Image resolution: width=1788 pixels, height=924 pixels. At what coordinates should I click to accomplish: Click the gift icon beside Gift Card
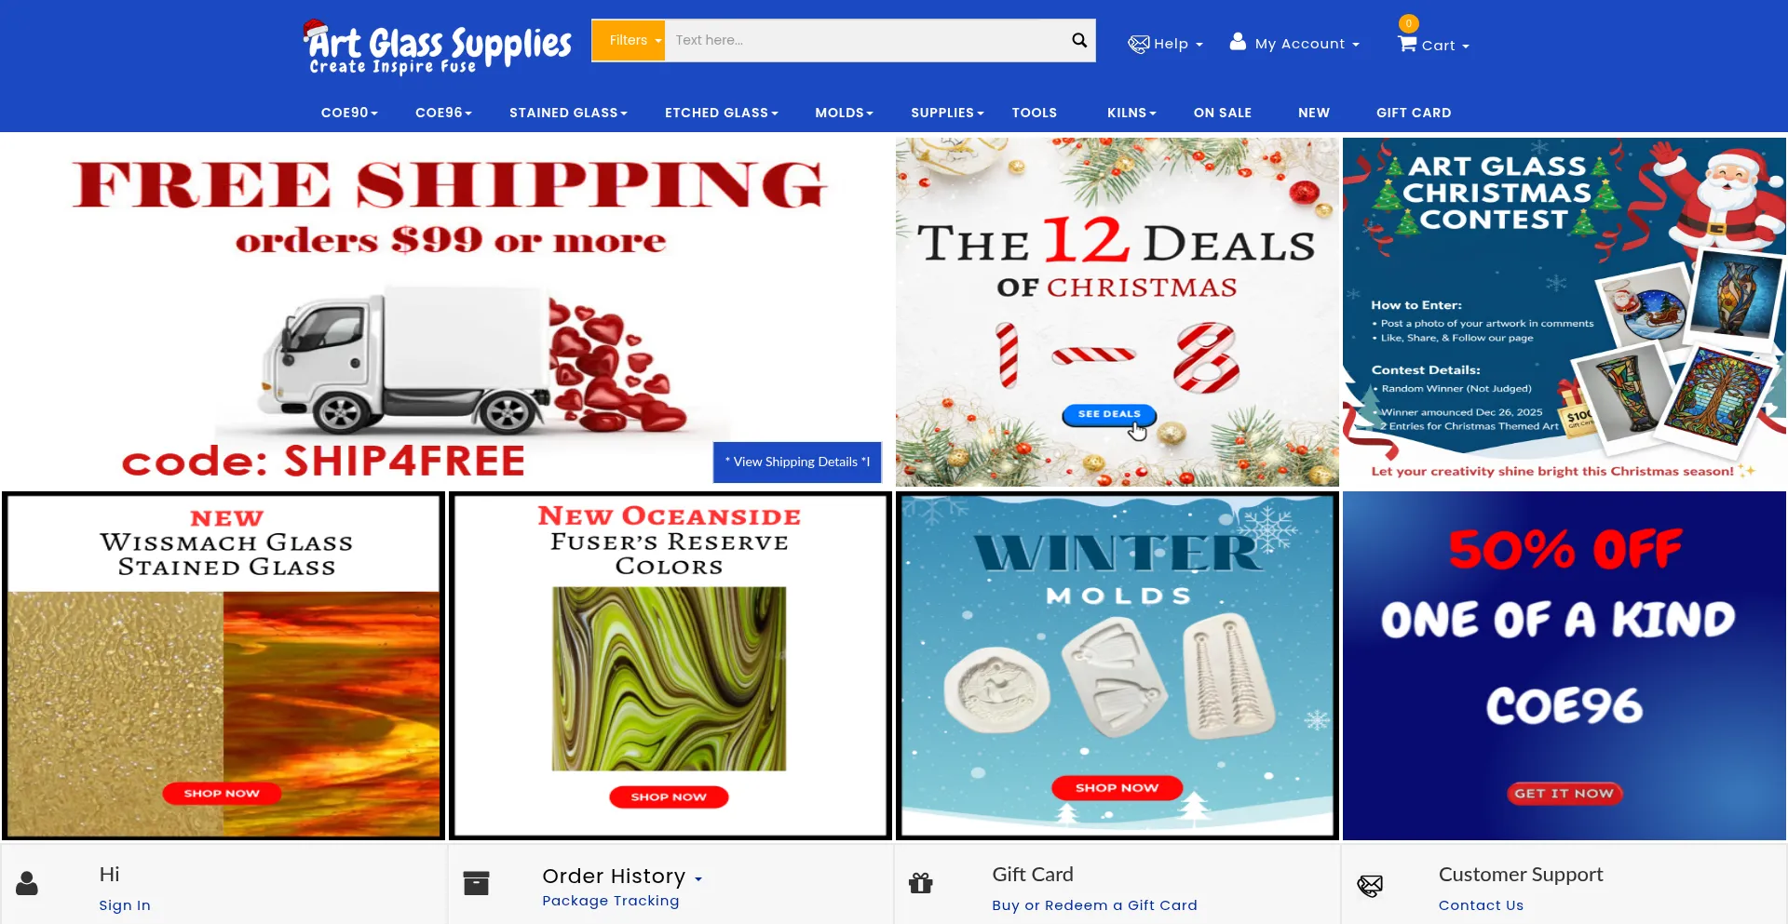(921, 883)
